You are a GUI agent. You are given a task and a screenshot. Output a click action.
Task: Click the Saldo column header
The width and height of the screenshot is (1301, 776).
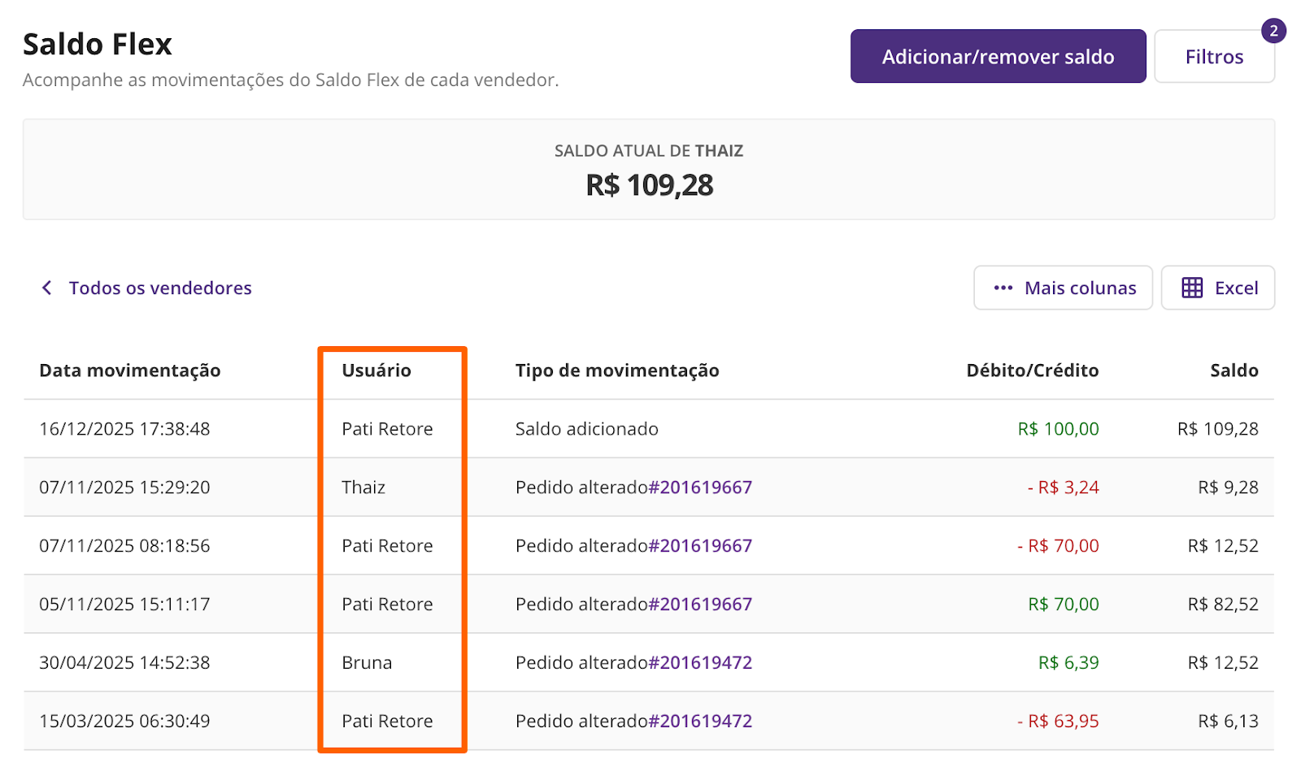coord(1234,371)
